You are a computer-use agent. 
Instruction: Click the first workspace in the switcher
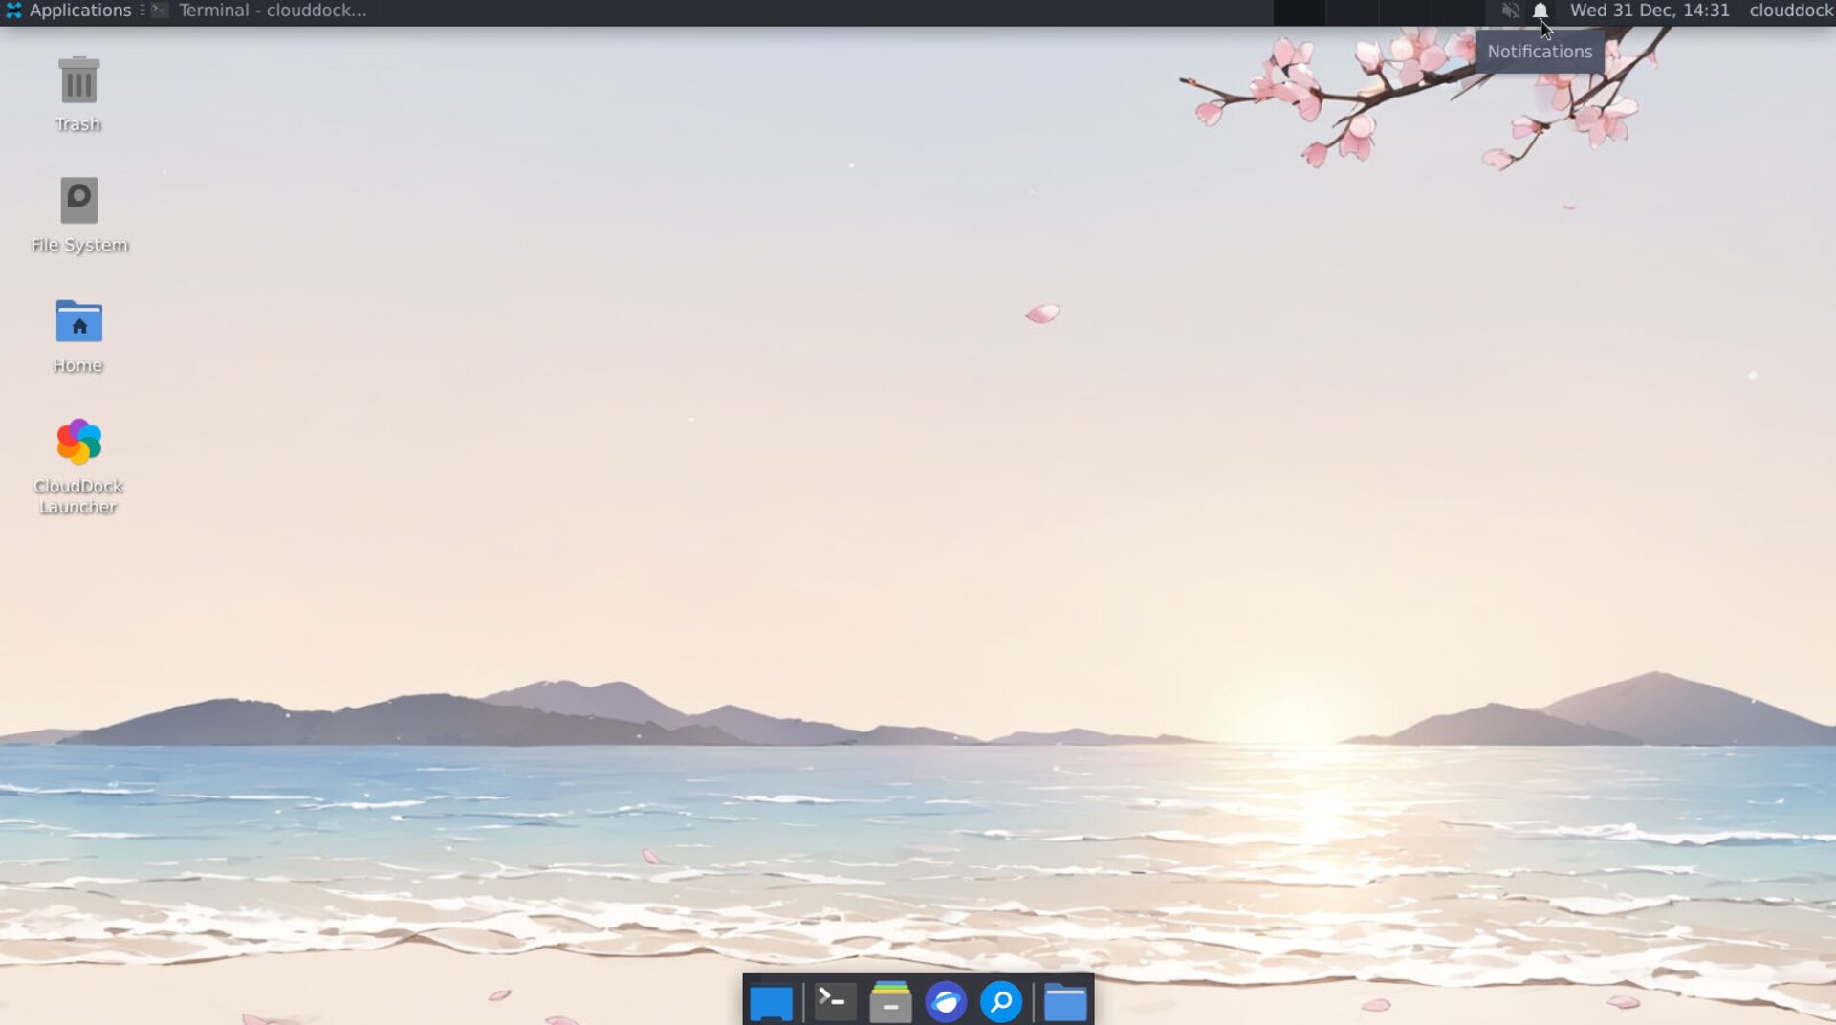tap(1300, 11)
